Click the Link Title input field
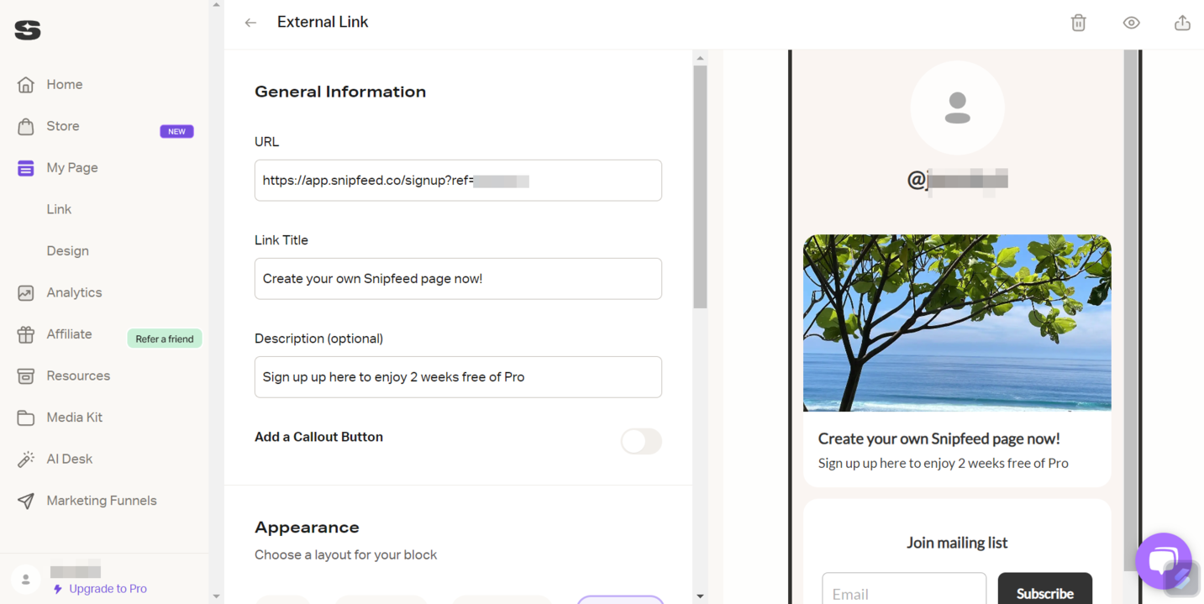The image size is (1204, 604). point(458,279)
